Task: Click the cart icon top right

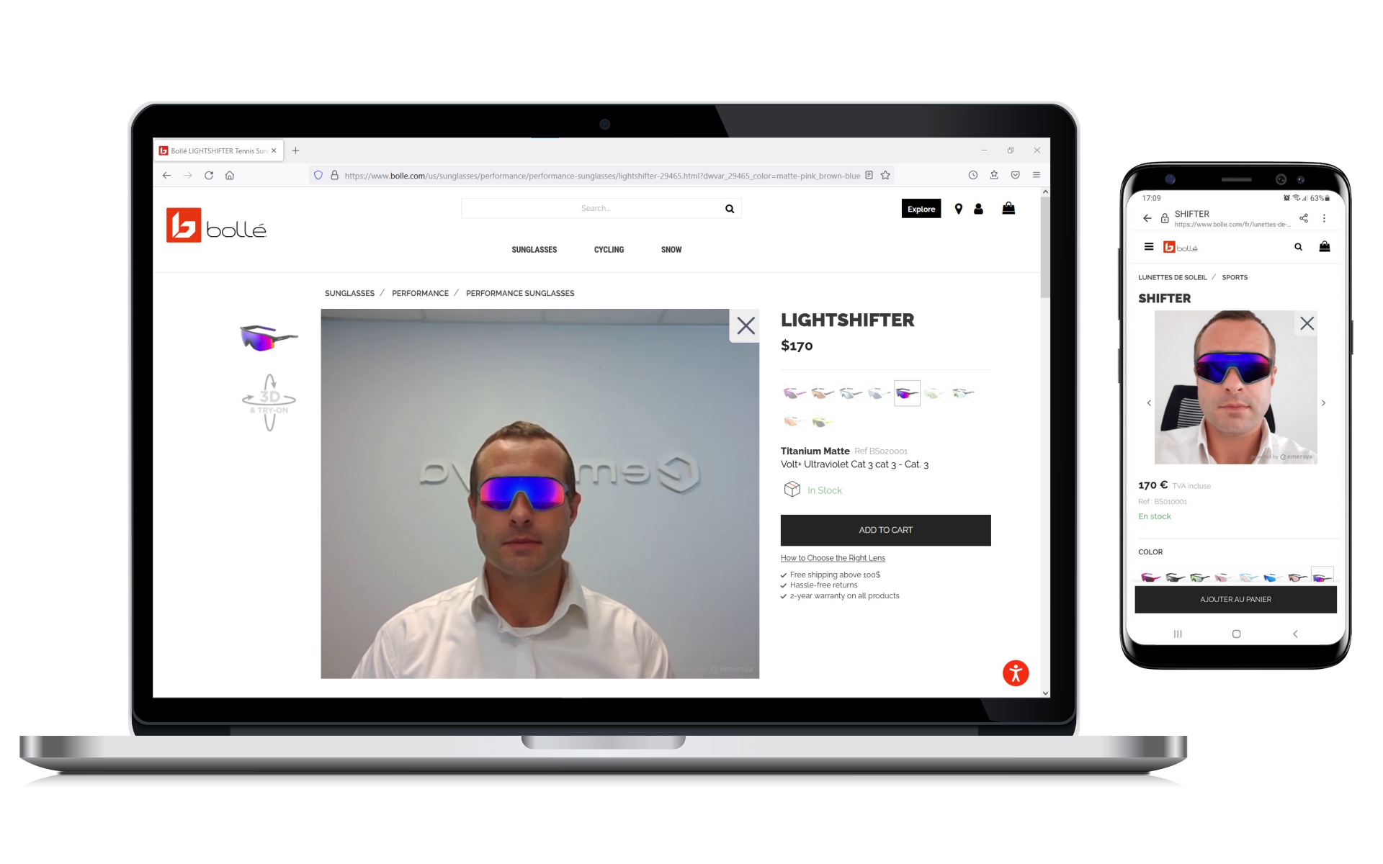Action: tap(1010, 208)
